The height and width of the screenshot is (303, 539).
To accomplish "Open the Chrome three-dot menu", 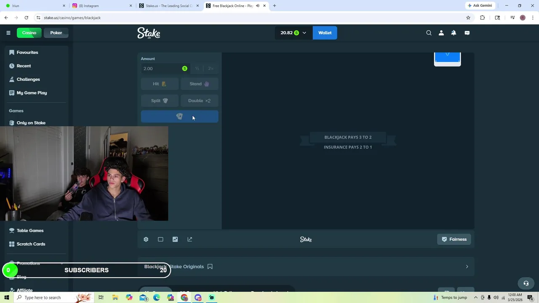I will point(533,18).
